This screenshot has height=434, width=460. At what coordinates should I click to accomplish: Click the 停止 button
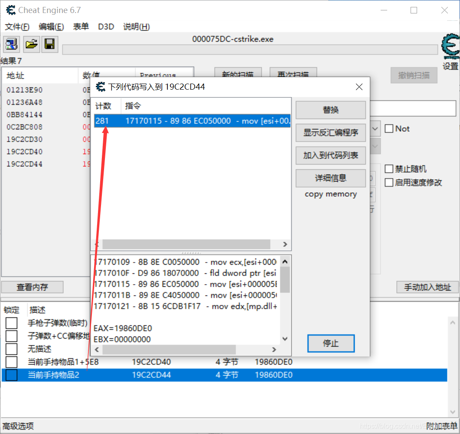[x=331, y=343]
